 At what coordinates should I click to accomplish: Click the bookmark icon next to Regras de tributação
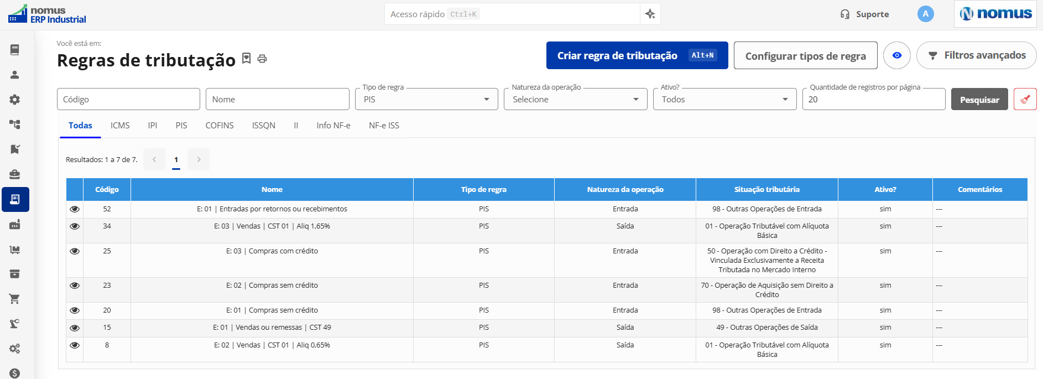[x=247, y=58]
